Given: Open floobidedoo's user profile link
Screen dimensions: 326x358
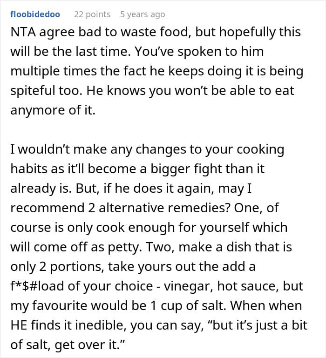Looking at the screenshot, I should point(35,14).
